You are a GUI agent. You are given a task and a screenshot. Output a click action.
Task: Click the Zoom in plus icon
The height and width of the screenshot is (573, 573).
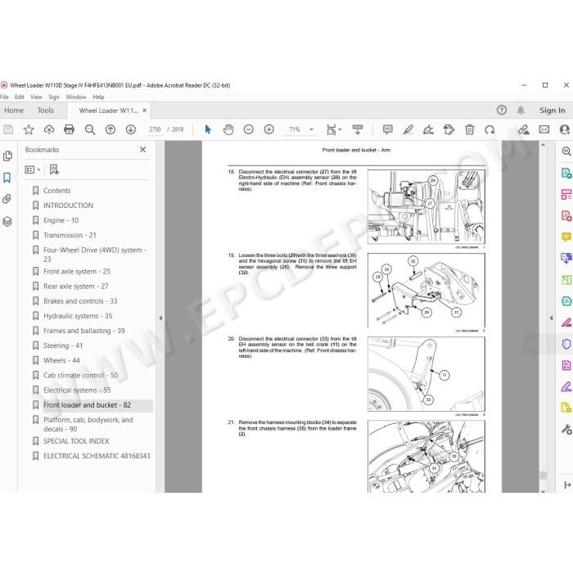[269, 129]
